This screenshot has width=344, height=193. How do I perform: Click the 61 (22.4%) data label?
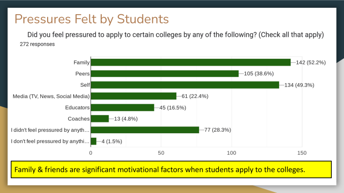(195, 96)
